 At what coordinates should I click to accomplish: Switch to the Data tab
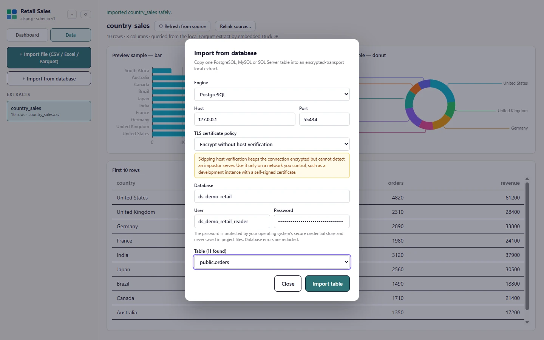tap(71, 35)
